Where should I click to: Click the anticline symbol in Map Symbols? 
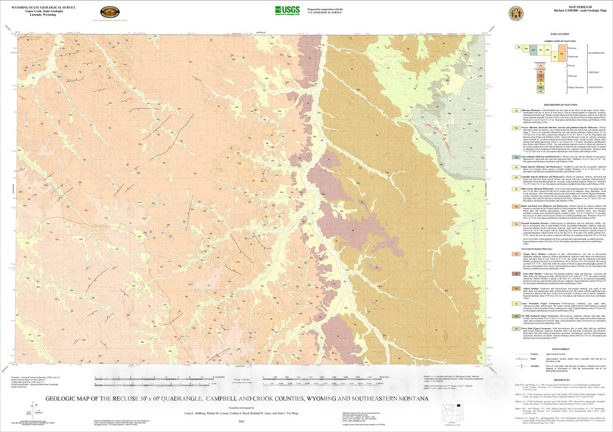(x=522, y=366)
